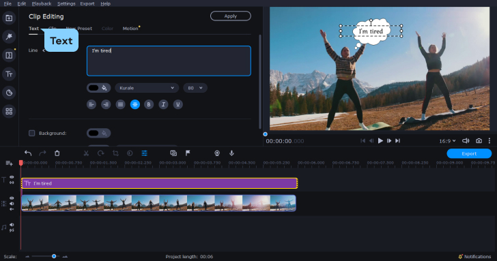
Task: Mute the music audio track
Action: (12, 225)
